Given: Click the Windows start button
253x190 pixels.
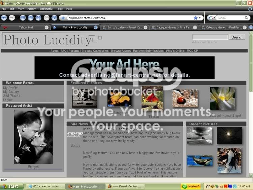Looking at the screenshot, I should 11,186.
